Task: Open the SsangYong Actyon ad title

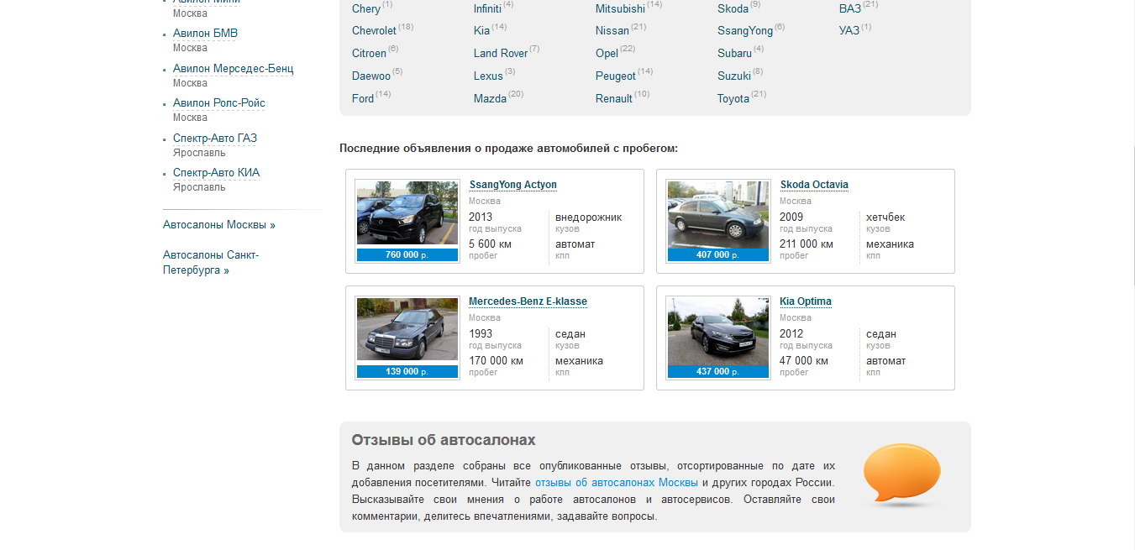Action: pos(512,185)
